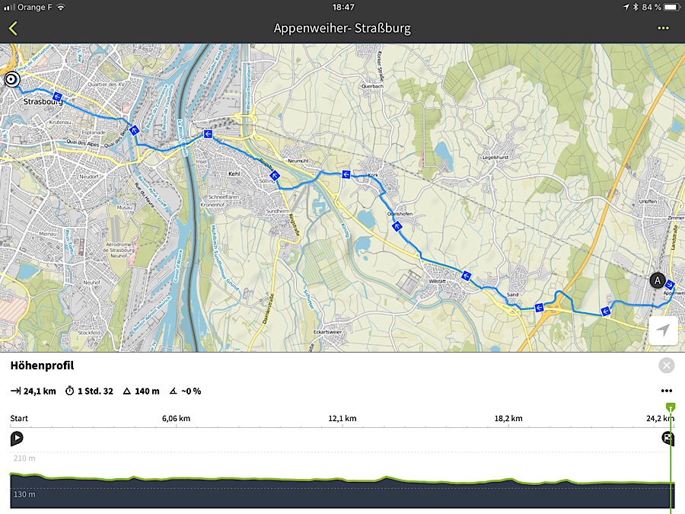Tap the battery indicator in the status bar
Screen dimensions: 685x514
pos(670,7)
